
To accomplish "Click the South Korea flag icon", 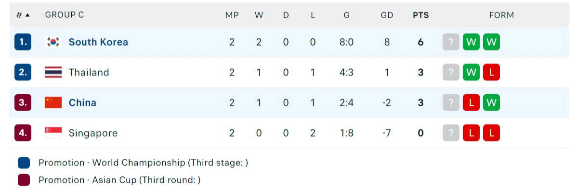I will [53, 42].
